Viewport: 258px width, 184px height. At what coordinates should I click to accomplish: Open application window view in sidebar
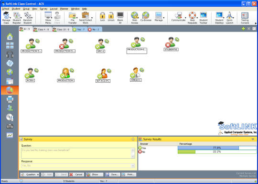10,81
